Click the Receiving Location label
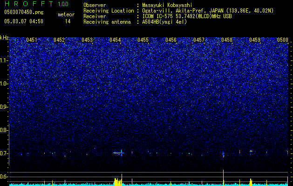The width and height of the screenshot is (293, 186). [x=109, y=11]
